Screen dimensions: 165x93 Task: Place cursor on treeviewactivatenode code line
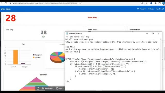point(100,59)
